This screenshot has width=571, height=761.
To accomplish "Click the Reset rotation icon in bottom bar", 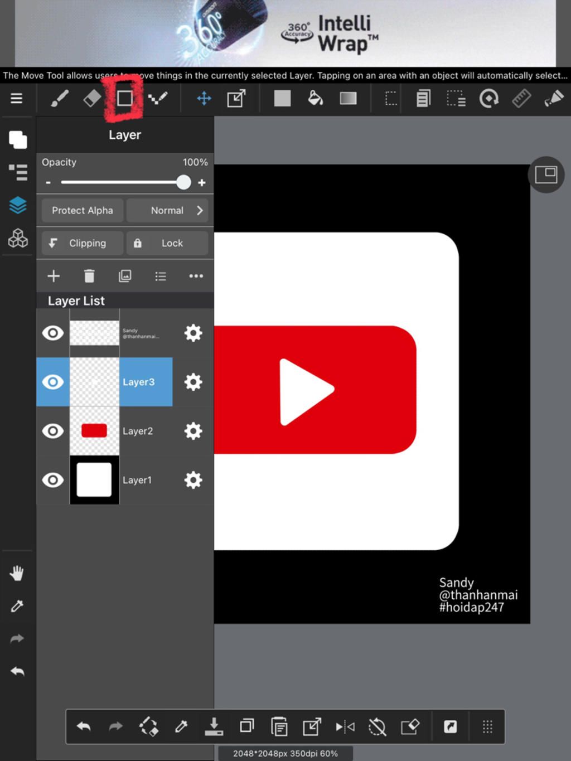I will tap(378, 726).
